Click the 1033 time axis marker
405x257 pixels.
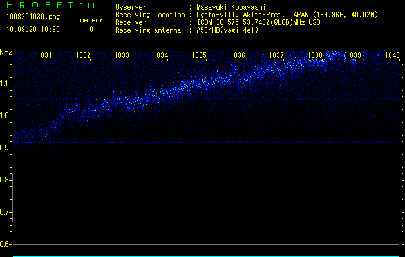pyautogui.click(x=122, y=55)
